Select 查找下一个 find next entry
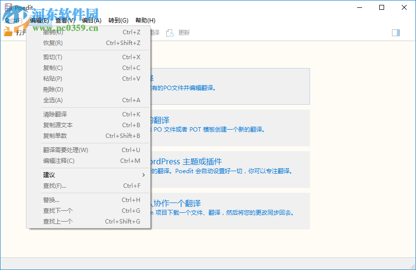The height and width of the screenshot is (270, 416). click(x=89, y=211)
